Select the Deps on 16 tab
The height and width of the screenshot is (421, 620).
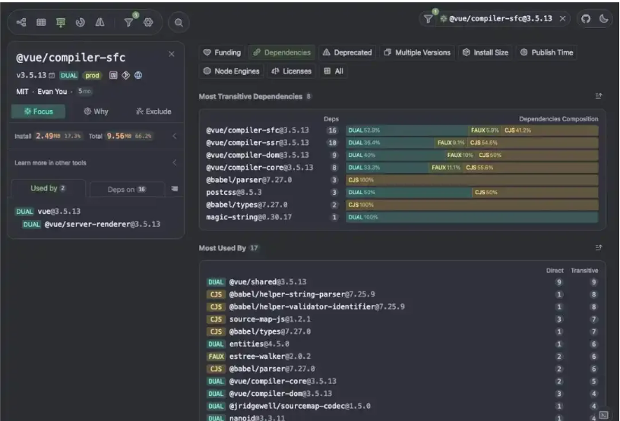point(127,189)
